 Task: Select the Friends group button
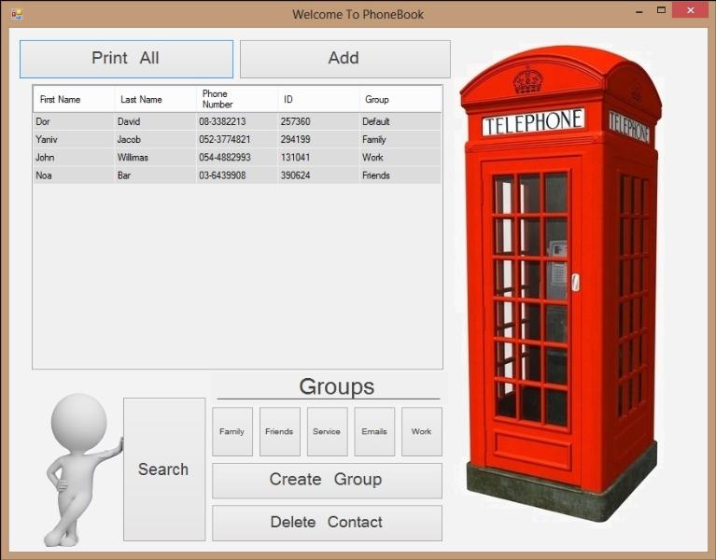[x=280, y=431]
